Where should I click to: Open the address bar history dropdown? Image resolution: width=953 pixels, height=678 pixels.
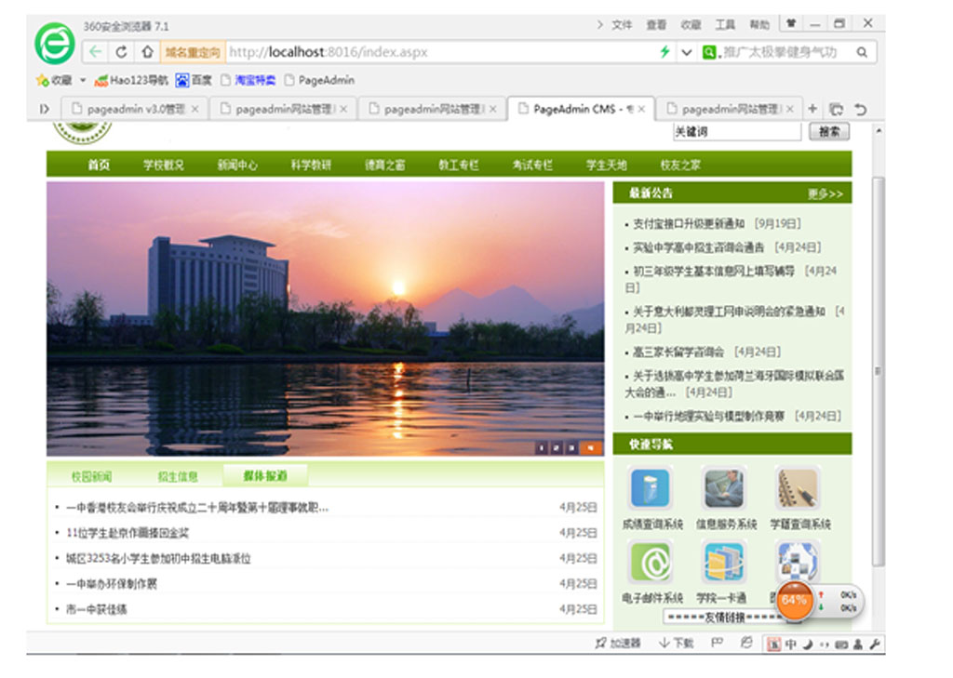pos(687,52)
